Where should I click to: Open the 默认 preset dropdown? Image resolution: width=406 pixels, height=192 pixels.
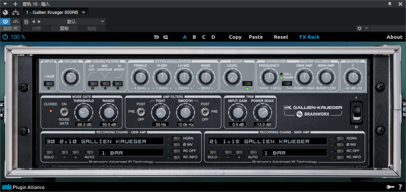coord(73,22)
